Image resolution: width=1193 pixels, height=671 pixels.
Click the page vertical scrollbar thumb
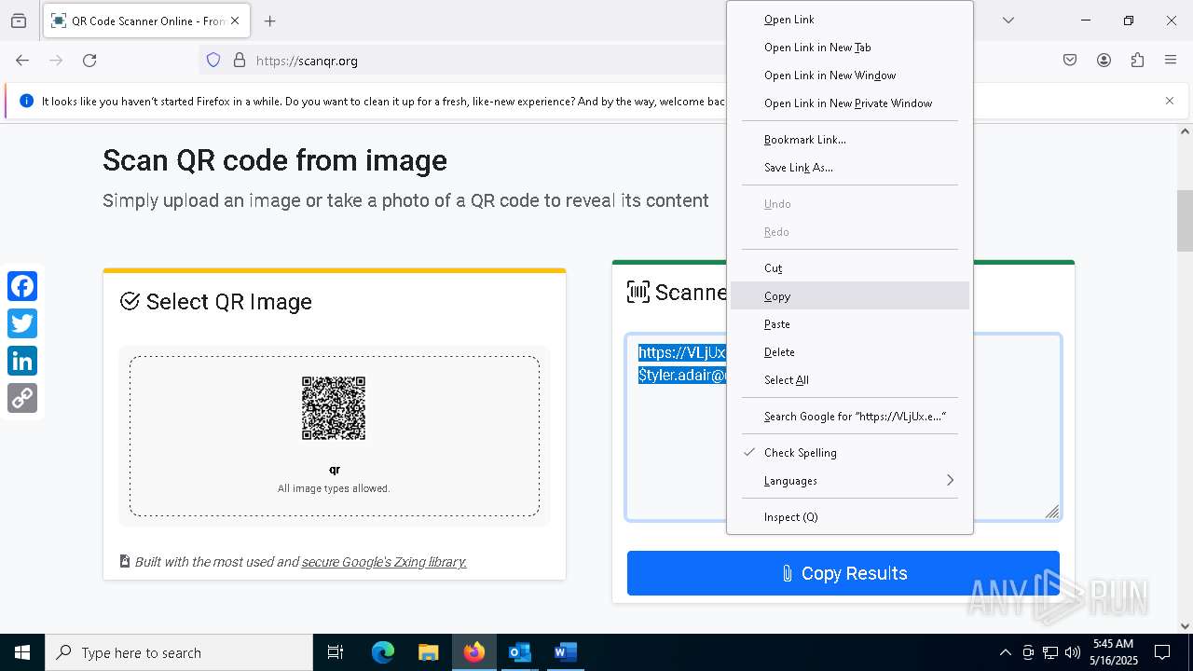coord(1185,221)
